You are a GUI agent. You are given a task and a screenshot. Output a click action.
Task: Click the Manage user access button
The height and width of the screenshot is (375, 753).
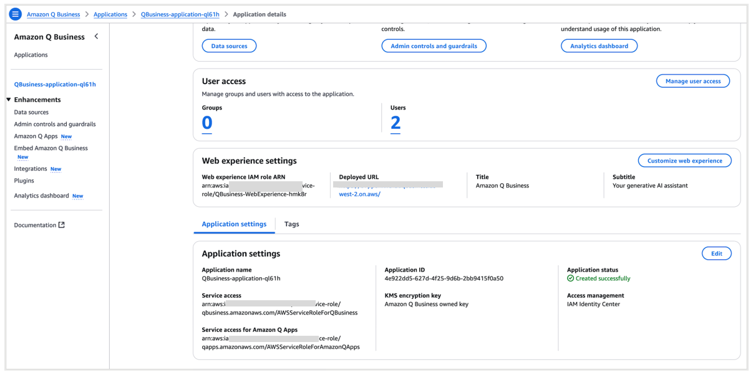[693, 81]
